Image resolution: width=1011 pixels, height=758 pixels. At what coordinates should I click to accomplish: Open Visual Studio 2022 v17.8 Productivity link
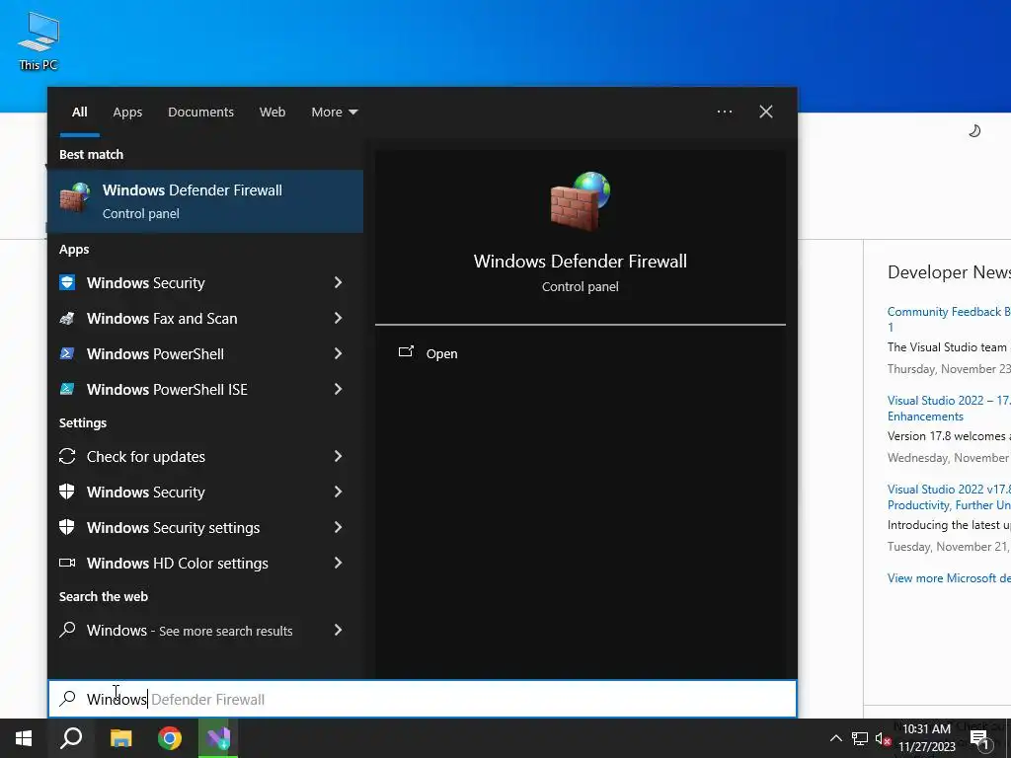[x=949, y=497]
